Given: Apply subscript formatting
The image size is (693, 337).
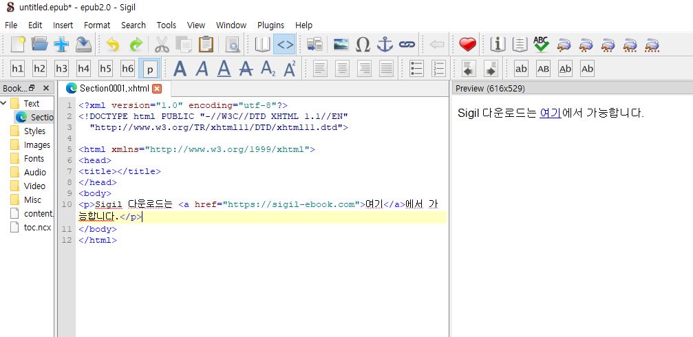Looking at the screenshot, I should coord(268,69).
